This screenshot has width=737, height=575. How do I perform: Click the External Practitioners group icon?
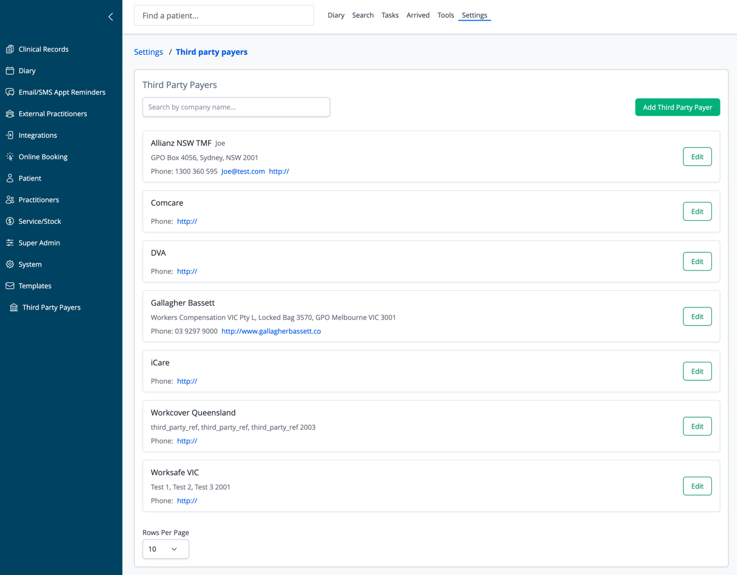(10, 114)
